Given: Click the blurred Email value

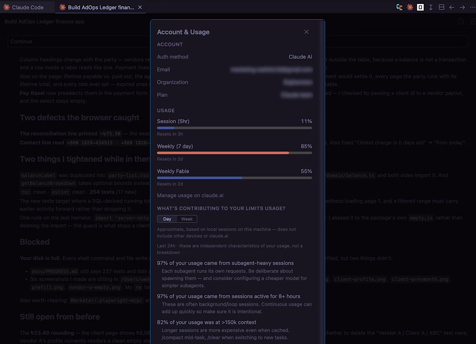Looking at the screenshot, I should tap(271, 70).
